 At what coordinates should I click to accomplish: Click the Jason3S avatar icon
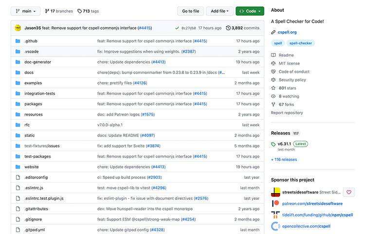coord(18,28)
